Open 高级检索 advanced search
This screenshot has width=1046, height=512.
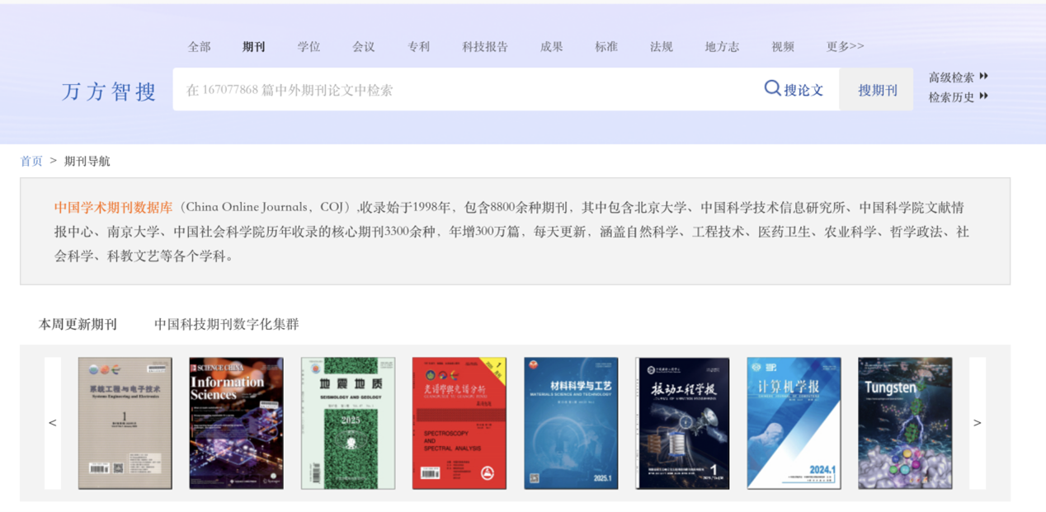(x=958, y=77)
